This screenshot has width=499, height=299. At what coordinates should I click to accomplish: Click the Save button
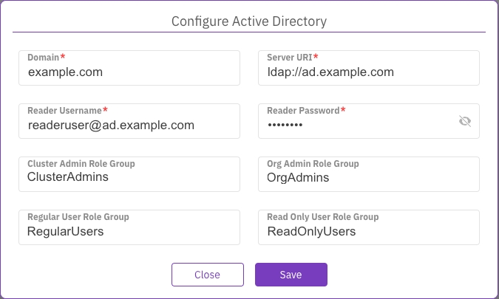pyautogui.click(x=291, y=275)
